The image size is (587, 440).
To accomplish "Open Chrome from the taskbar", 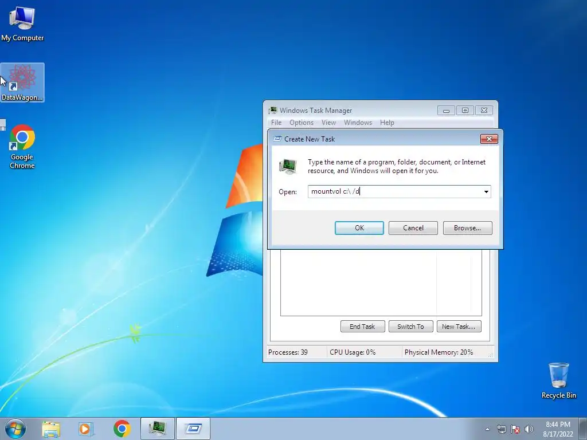I will pos(122,429).
